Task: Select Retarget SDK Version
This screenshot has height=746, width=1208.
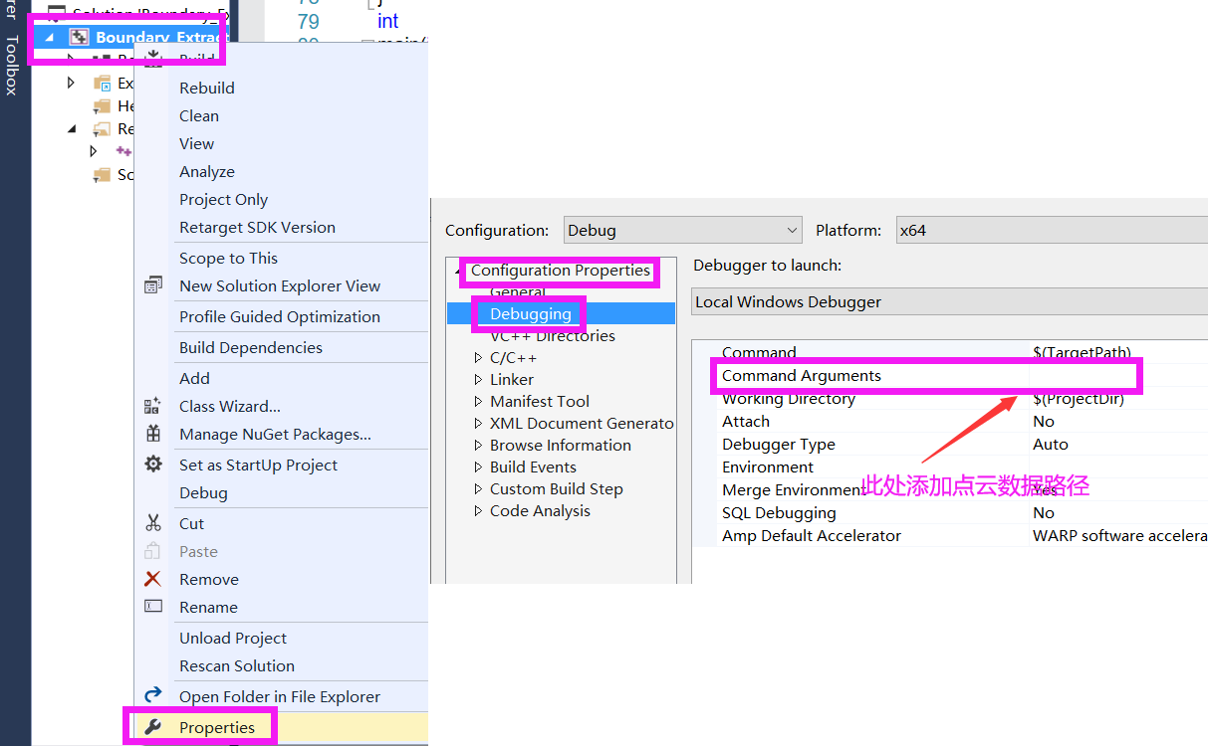Action: point(257,227)
